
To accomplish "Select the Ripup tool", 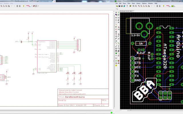I will [119, 43].
